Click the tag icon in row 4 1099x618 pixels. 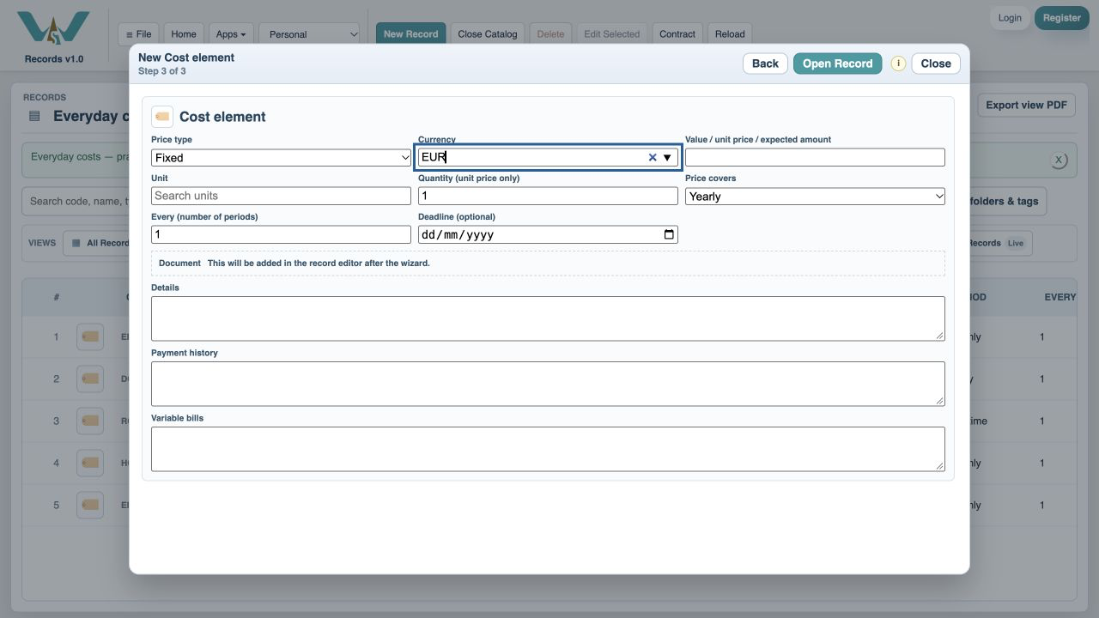pos(90,463)
